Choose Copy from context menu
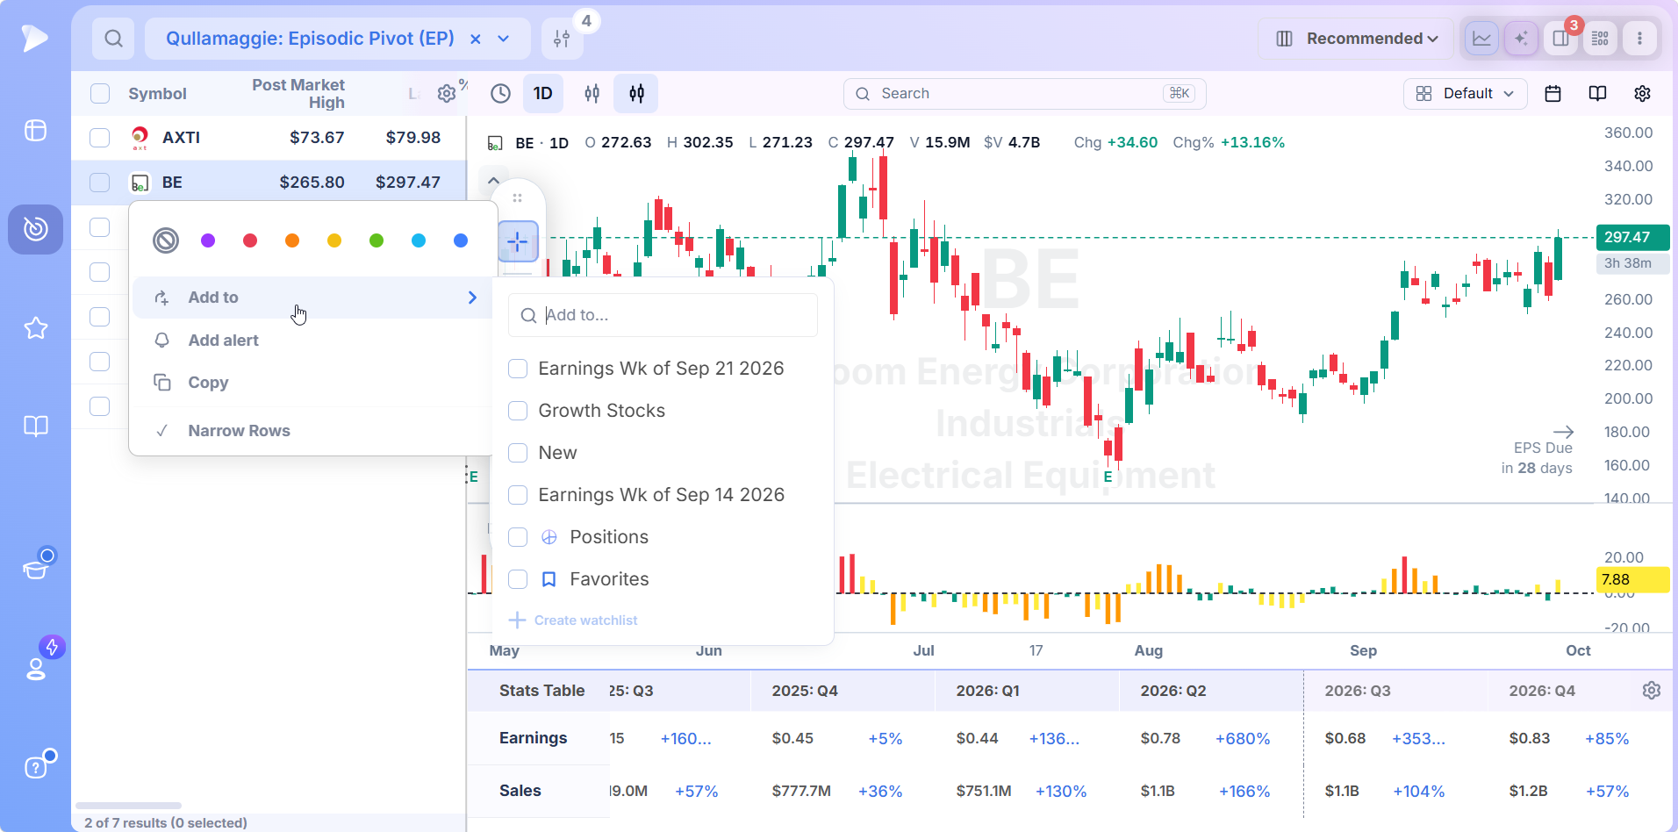1678x832 pixels. click(312, 383)
